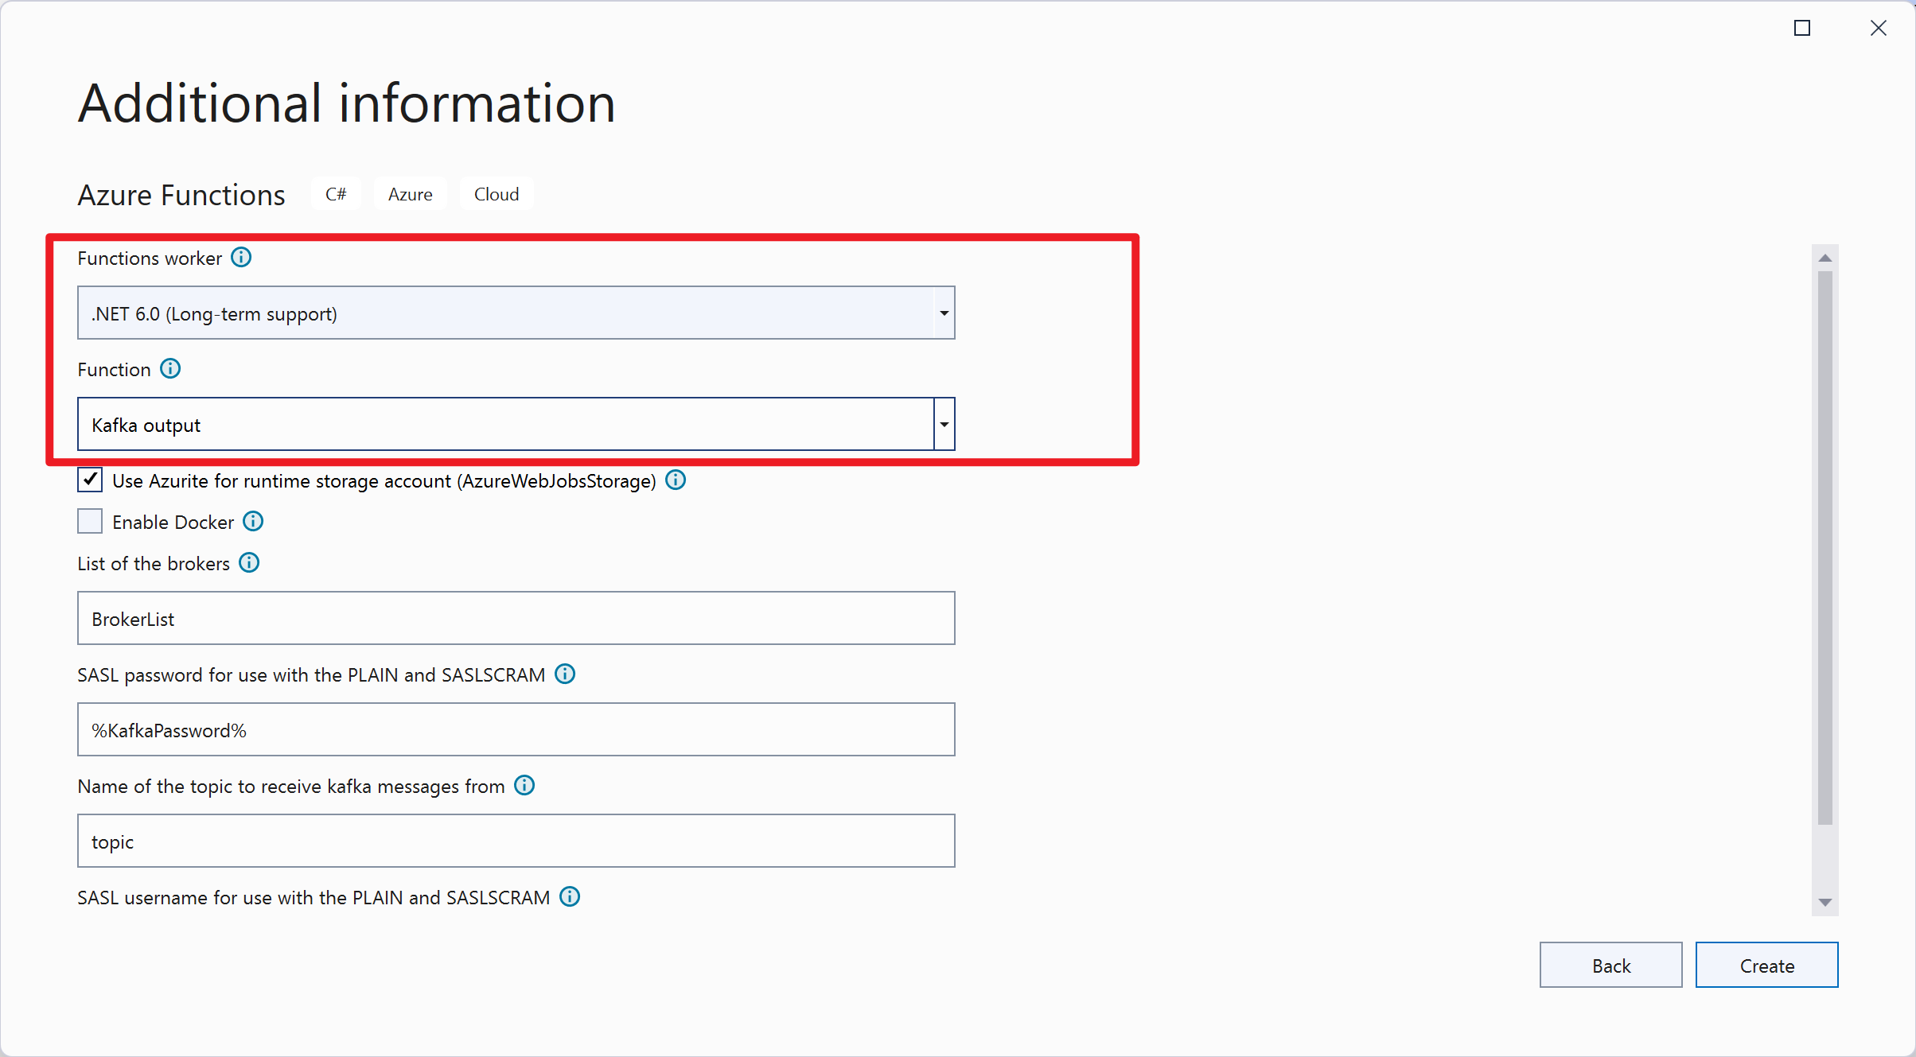
Task: Click info icon beside SASL username label
Action: coord(570,897)
